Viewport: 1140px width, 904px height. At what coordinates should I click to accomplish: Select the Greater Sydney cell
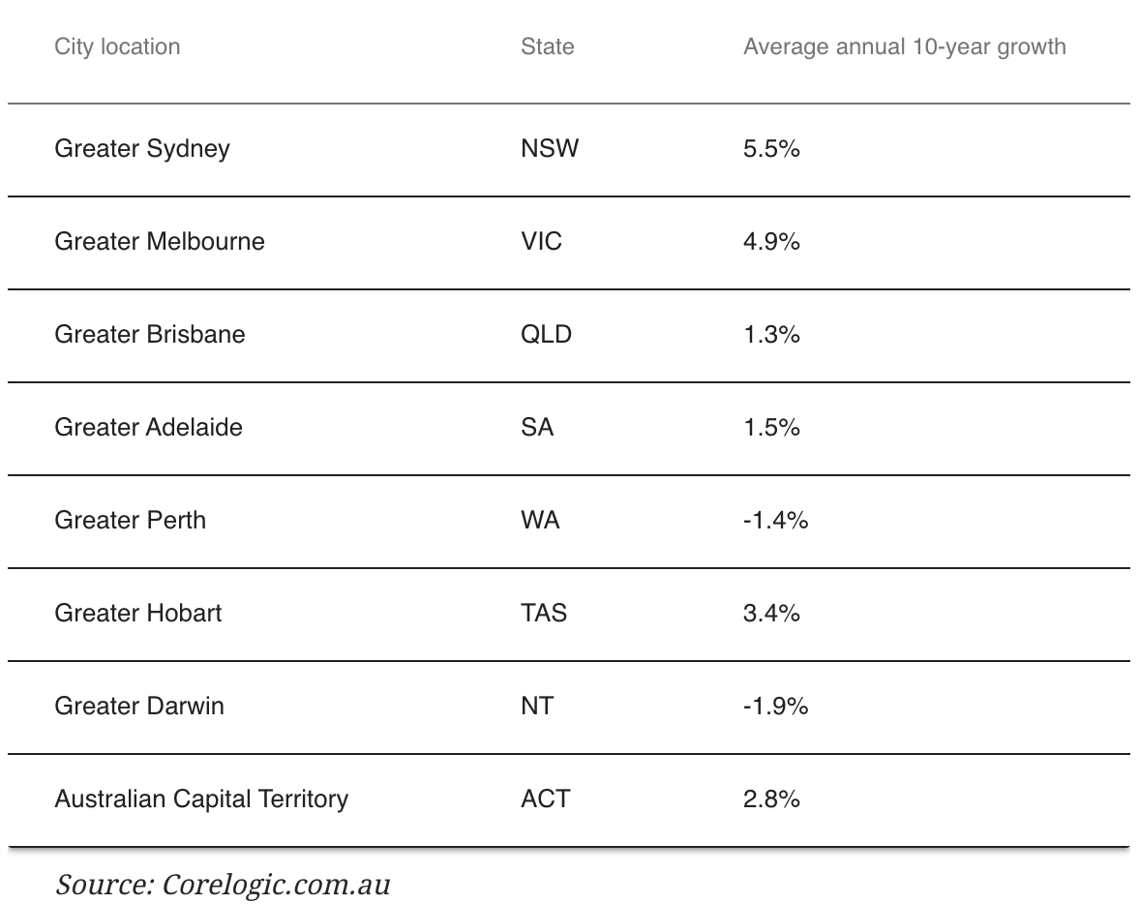(x=142, y=148)
